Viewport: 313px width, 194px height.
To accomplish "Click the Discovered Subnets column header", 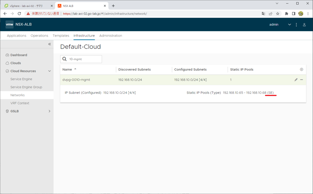I will (x=134, y=70).
